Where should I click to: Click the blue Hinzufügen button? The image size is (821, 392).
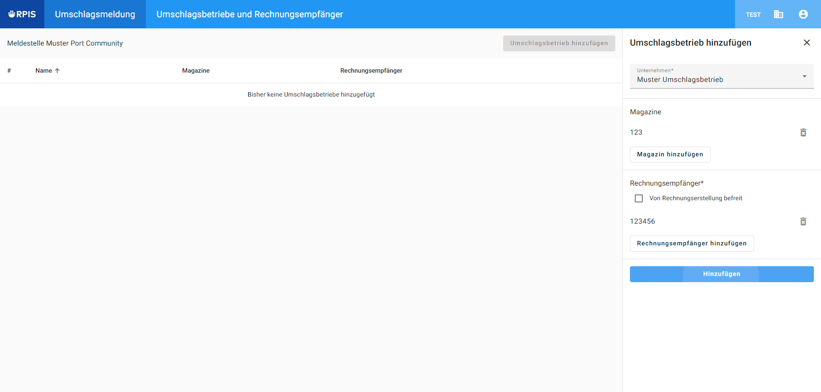[x=722, y=274]
